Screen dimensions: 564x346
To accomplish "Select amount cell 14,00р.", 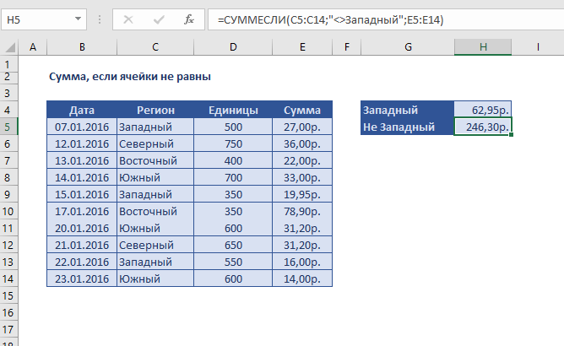I will pyautogui.click(x=302, y=278).
